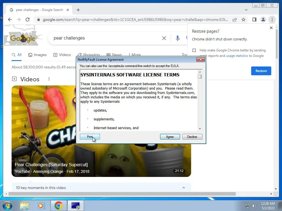
Task: Click the About 58,100,000 results text
Action: [x=44, y=67]
